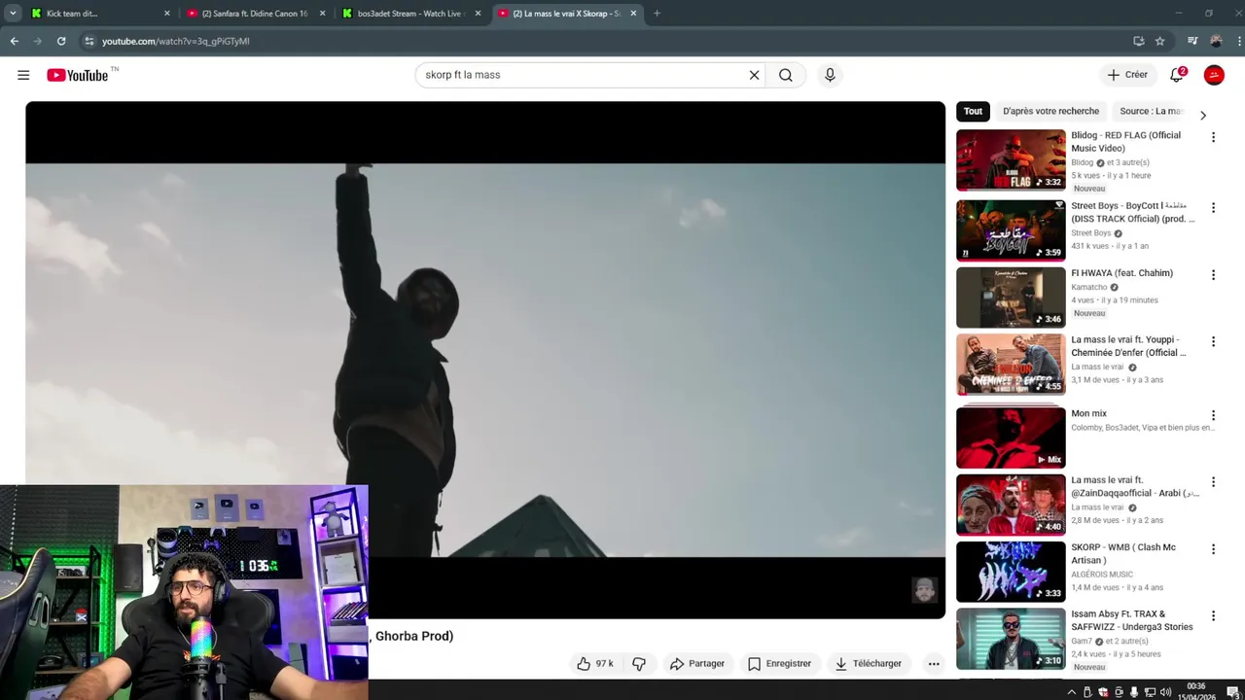The image size is (1245, 700).
Task: Dislike the video with the thumbs-down
Action: point(639,663)
